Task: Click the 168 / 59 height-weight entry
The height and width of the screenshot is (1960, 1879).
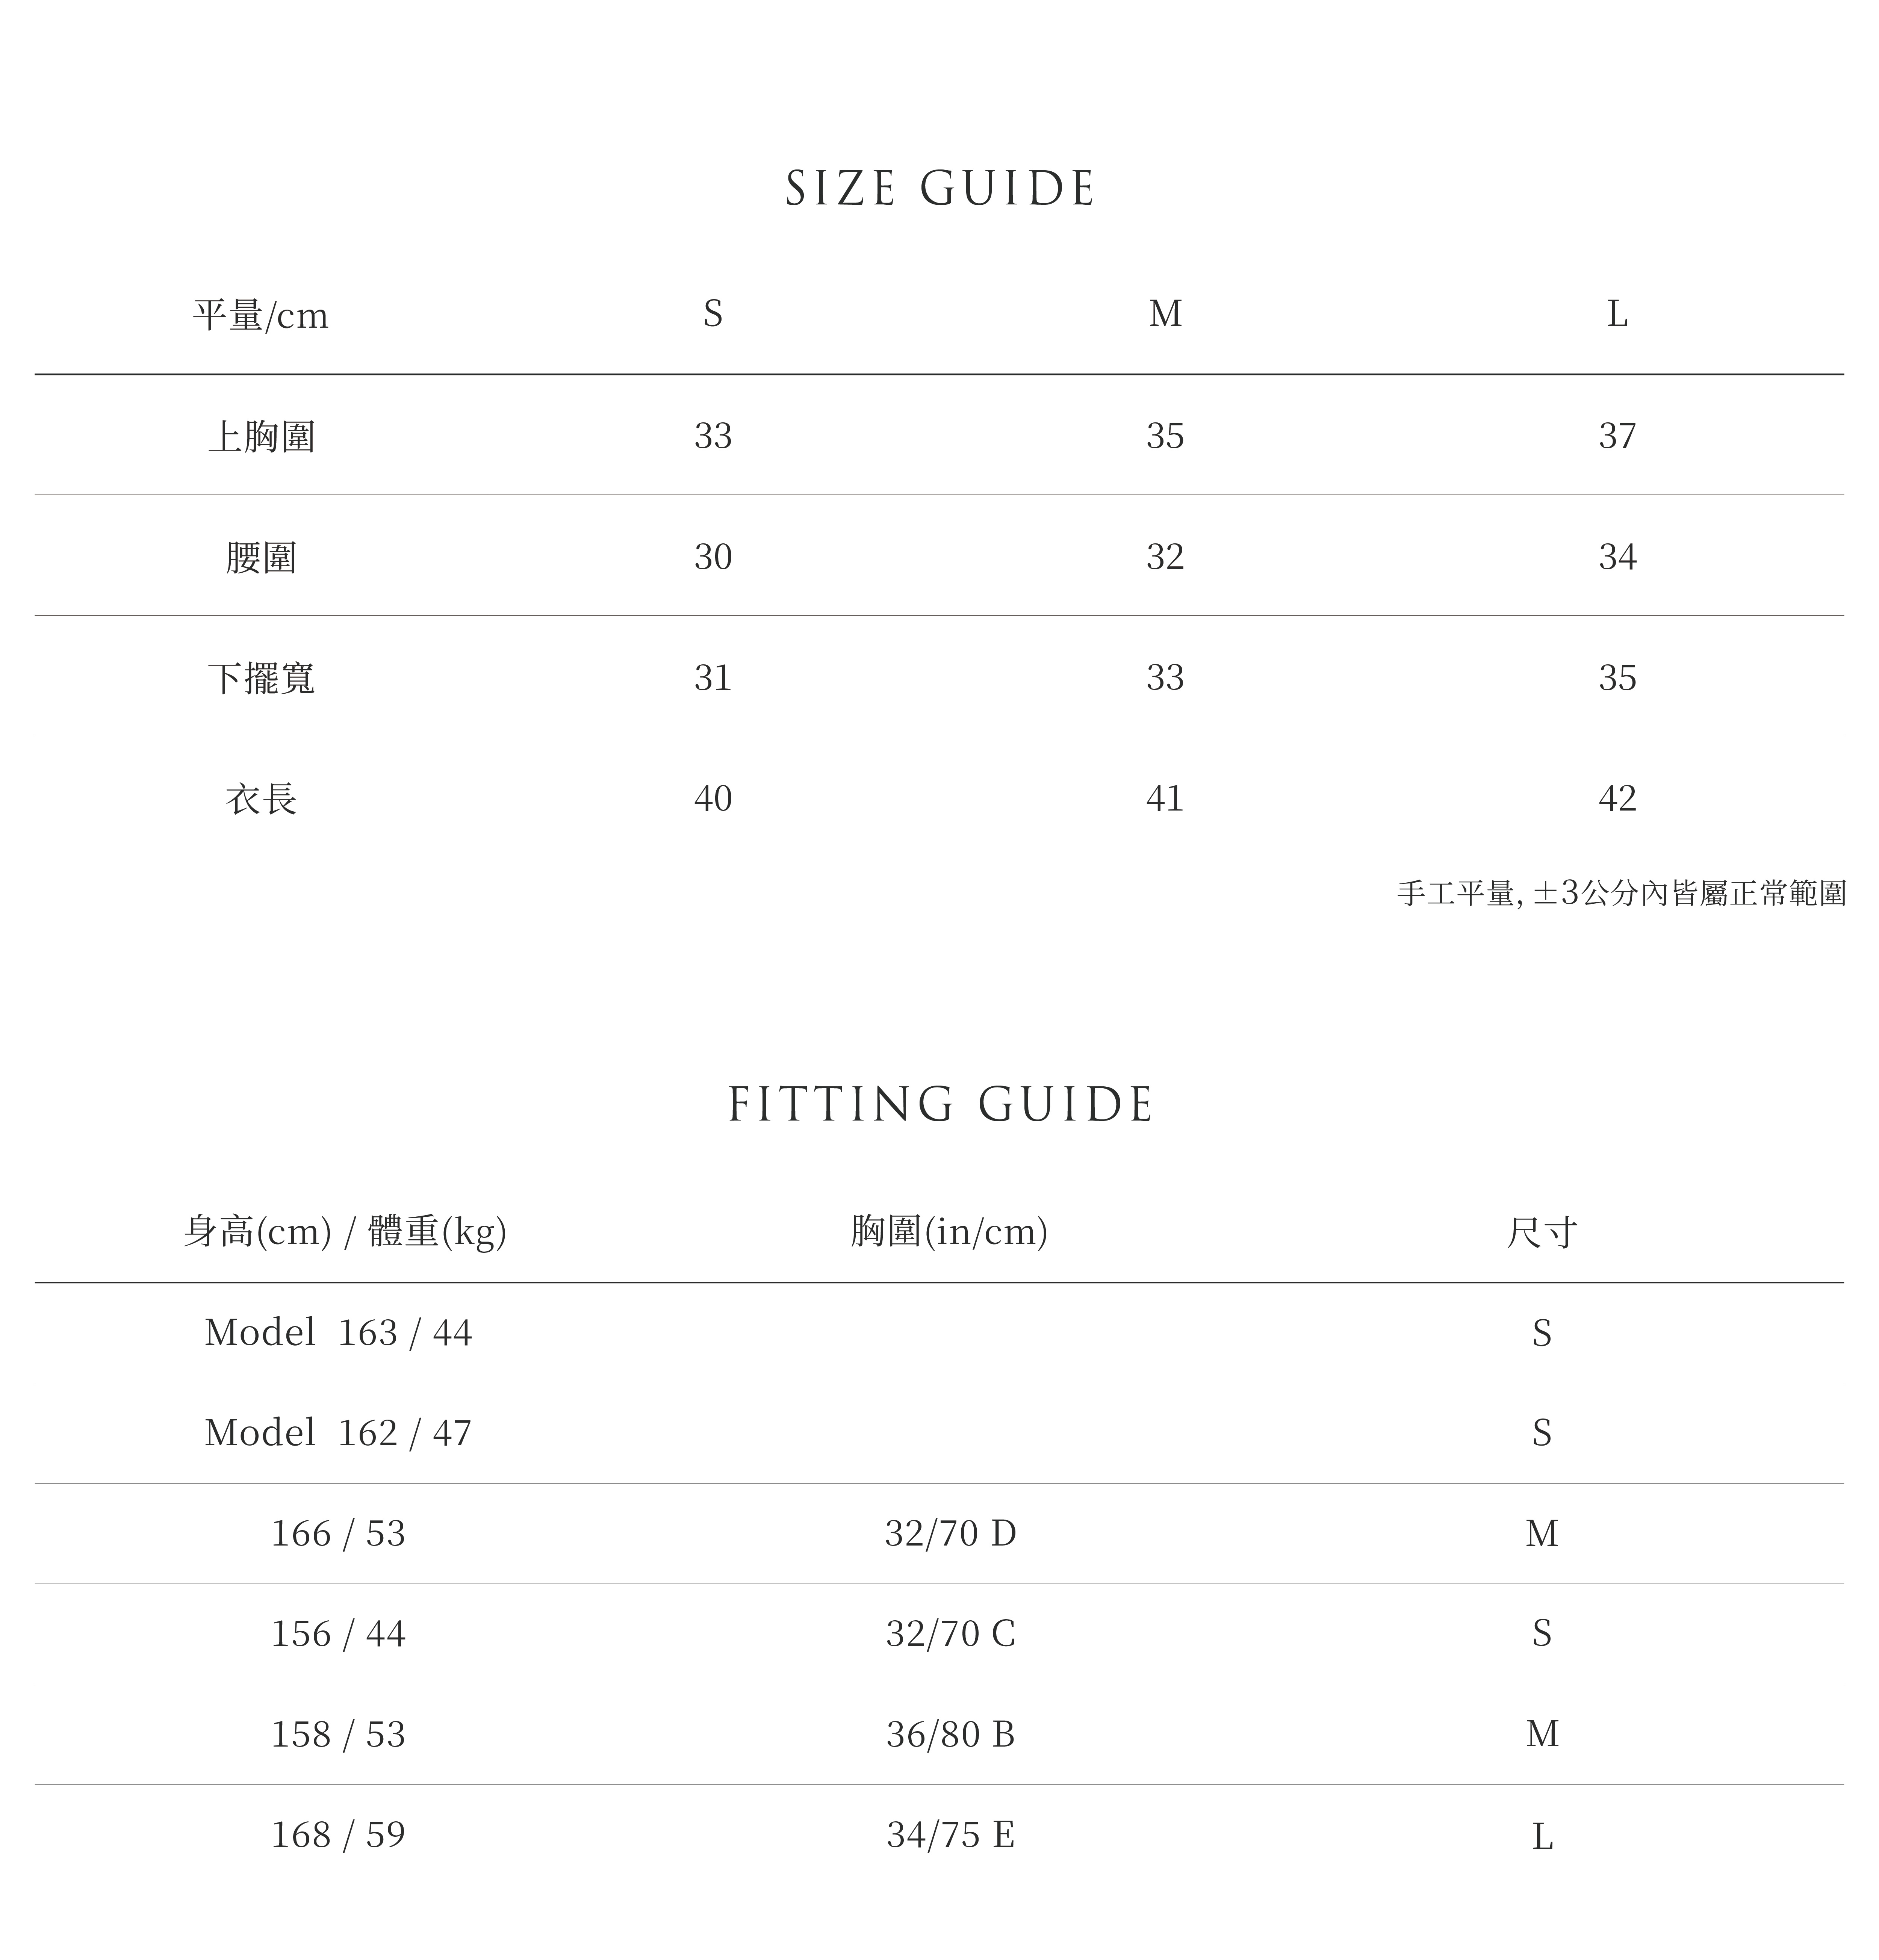Action: (x=338, y=1834)
